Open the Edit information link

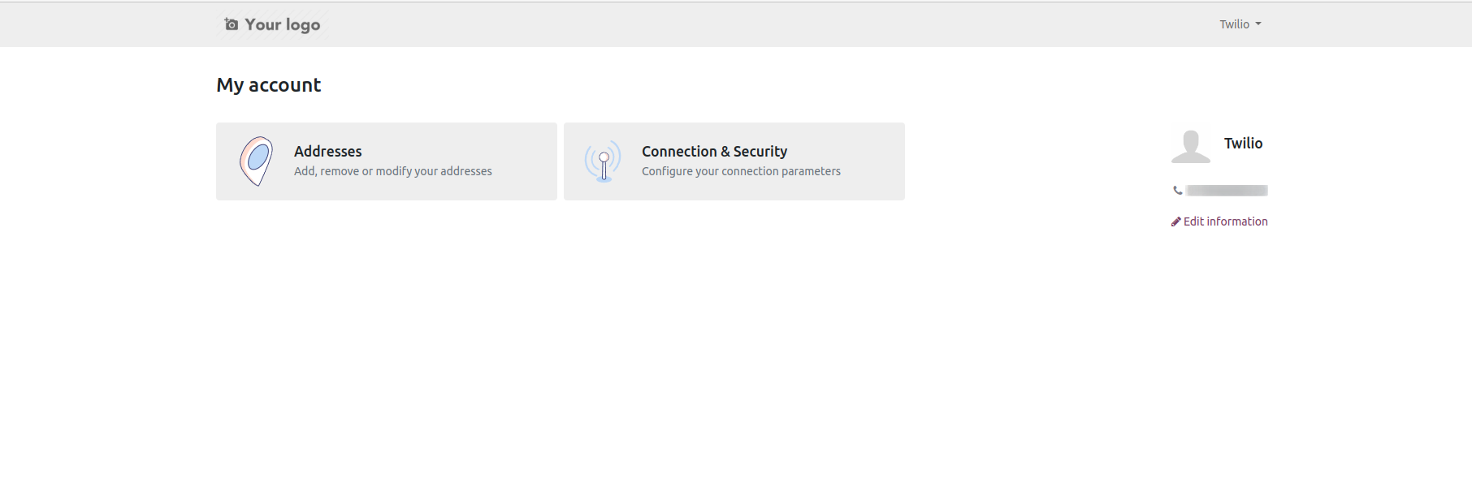1225,221
